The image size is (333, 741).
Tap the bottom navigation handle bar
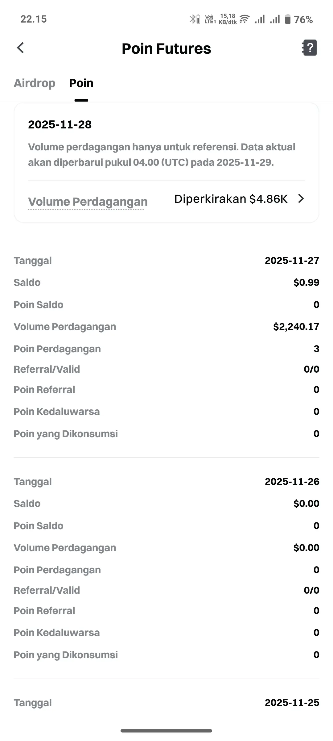(x=166, y=731)
